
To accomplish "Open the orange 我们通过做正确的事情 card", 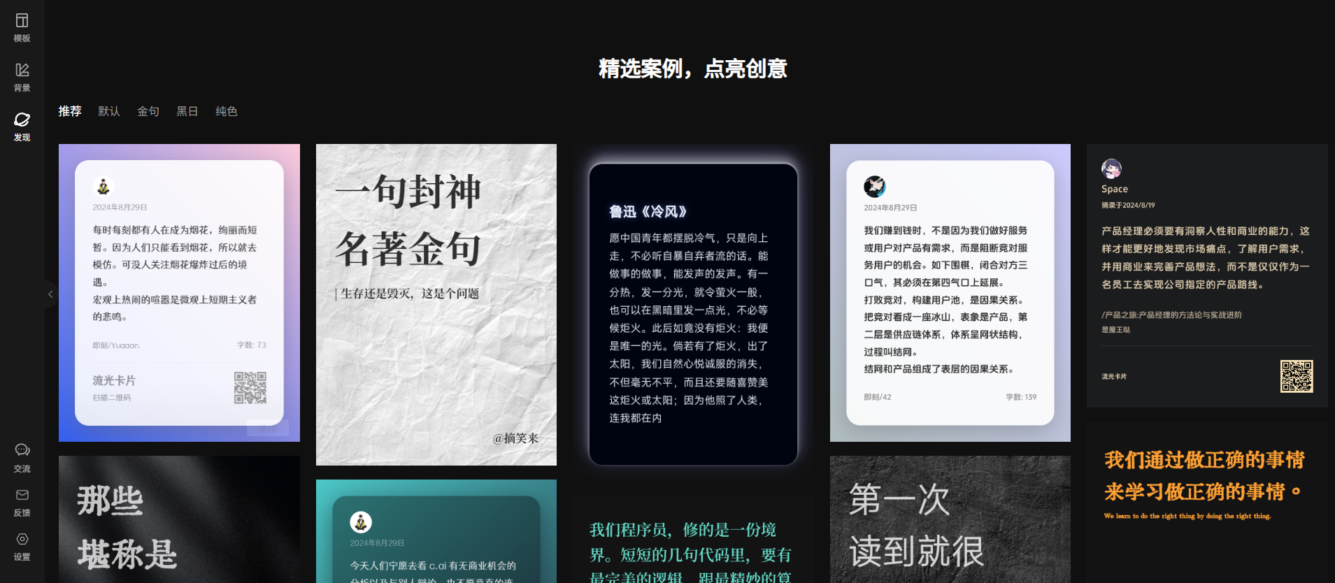I will point(1207,502).
